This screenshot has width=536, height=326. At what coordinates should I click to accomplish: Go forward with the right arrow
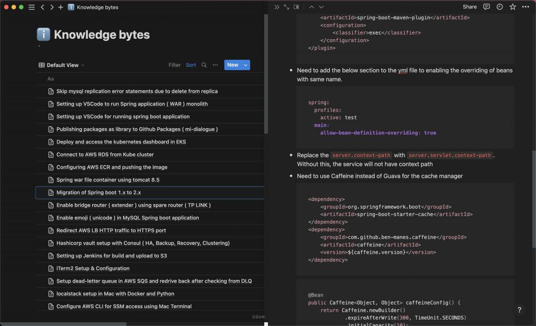coord(52,7)
